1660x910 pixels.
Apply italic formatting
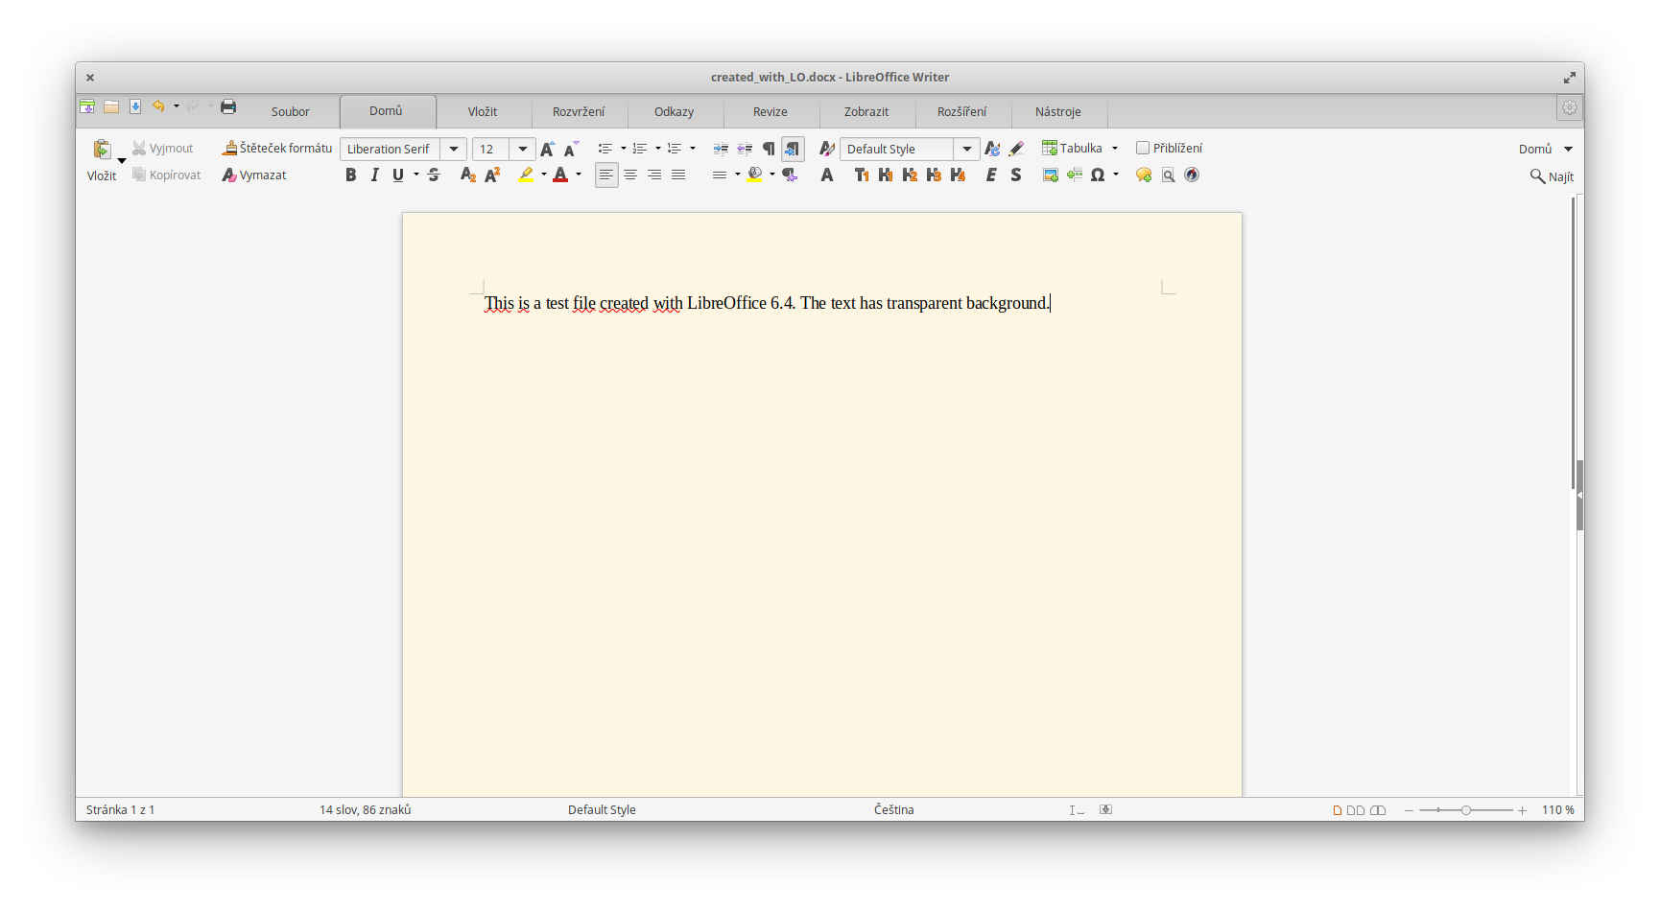(x=374, y=175)
